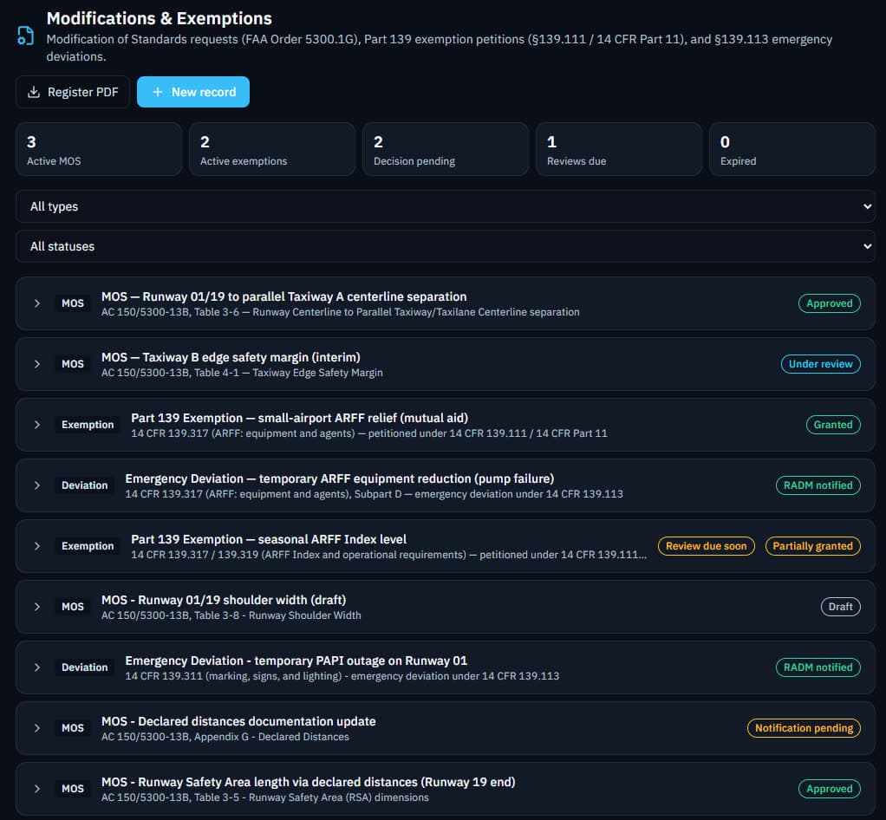Click the New record button
The height and width of the screenshot is (820, 886).
coord(193,92)
